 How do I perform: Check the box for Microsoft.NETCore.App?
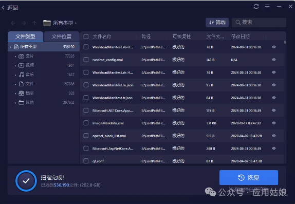pos(86,110)
